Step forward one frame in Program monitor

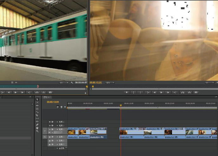[x=168, y=92]
